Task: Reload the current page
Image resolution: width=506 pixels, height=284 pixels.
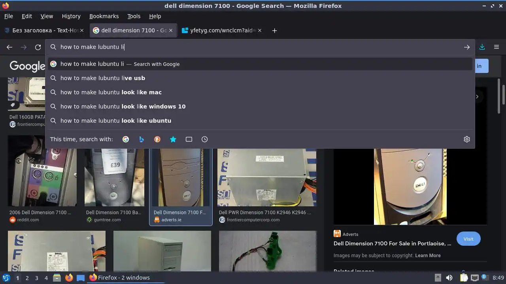Action: tap(38, 47)
